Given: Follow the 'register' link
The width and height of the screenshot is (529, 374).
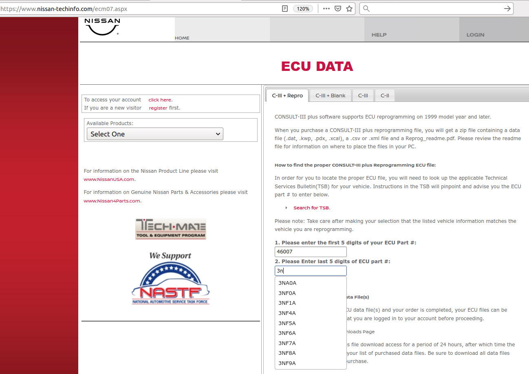Looking at the screenshot, I should point(158,108).
